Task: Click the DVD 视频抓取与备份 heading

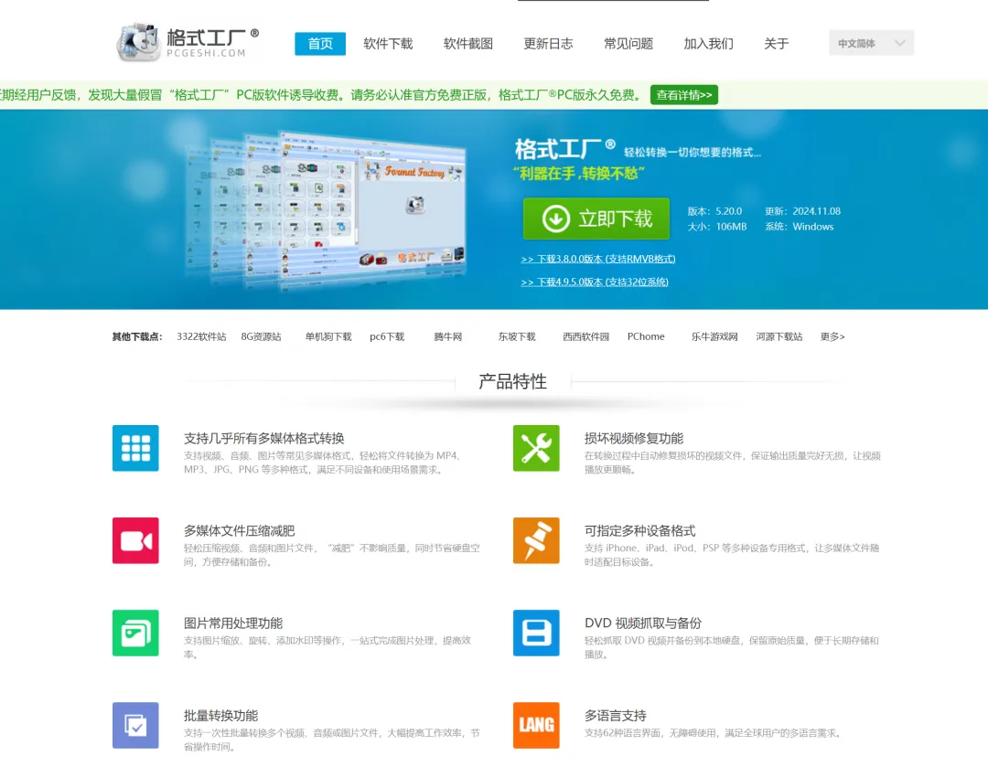Action: pyautogui.click(x=643, y=623)
